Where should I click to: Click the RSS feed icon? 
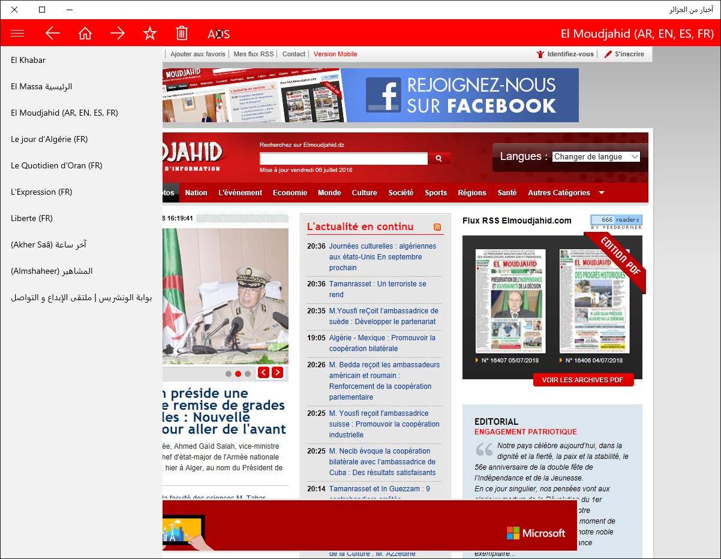click(x=437, y=226)
